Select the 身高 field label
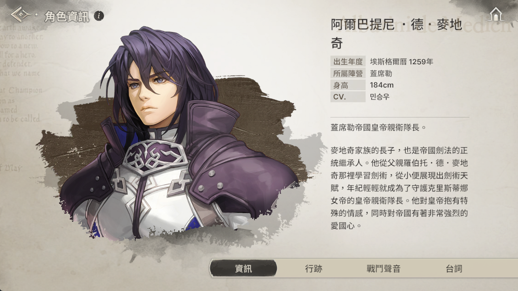Image resolution: width=518 pixels, height=291 pixels. click(x=348, y=85)
